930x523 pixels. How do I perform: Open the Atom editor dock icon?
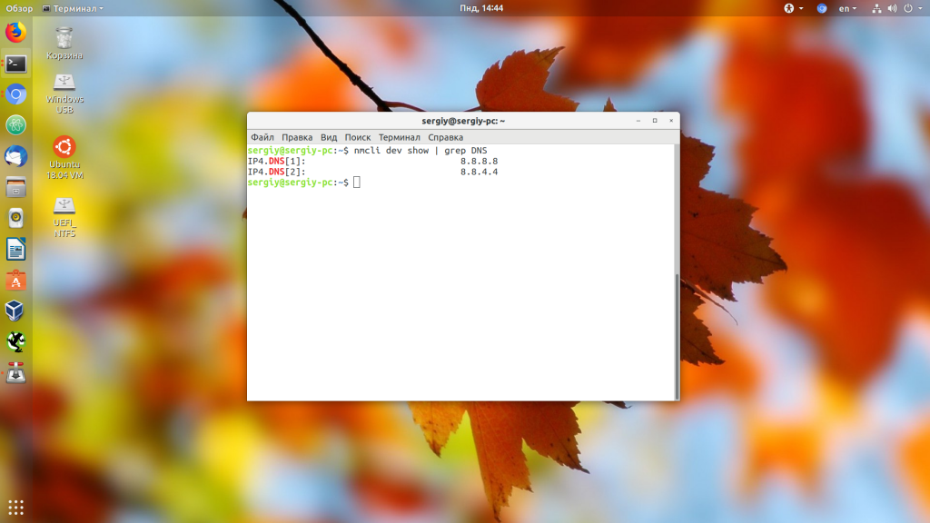click(x=15, y=125)
